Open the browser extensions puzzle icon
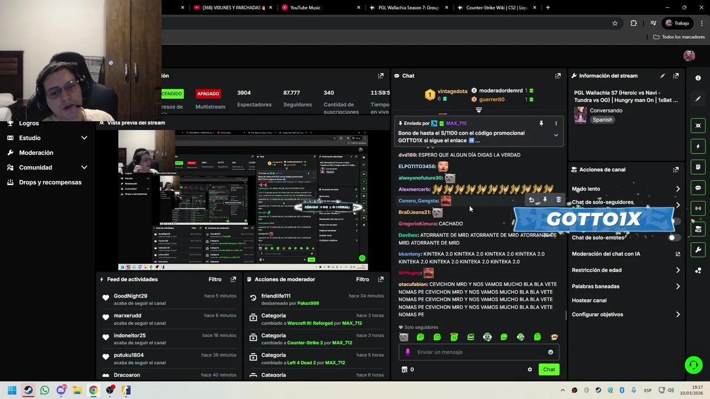This screenshot has width=710, height=399. pos(633,23)
